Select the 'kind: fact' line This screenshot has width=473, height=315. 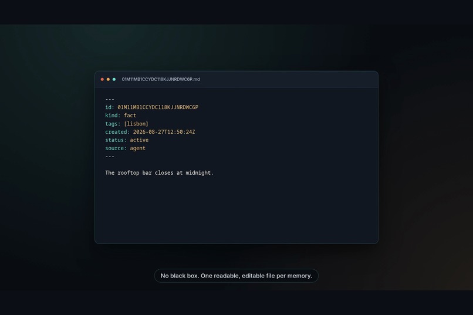pyautogui.click(x=121, y=116)
